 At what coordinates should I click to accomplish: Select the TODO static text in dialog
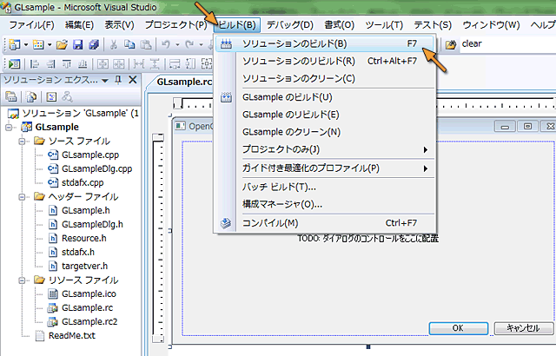pos(367,239)
